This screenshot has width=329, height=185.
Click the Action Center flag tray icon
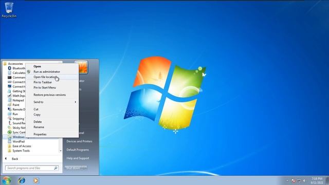coord(294,180)
